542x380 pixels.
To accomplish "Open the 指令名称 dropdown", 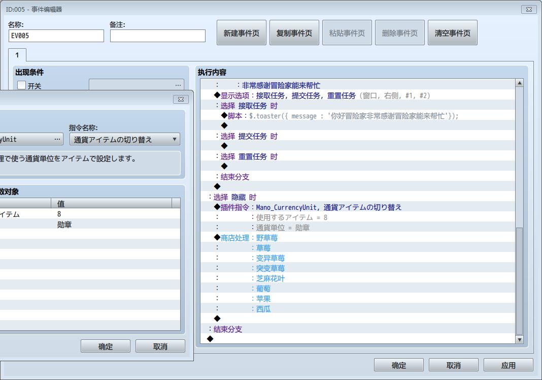I will click(x=125, y=139).
